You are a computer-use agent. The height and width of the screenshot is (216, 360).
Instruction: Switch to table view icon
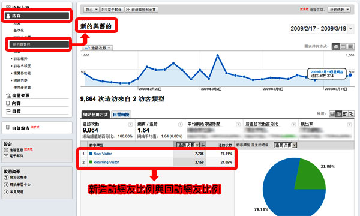[x=332, y=113]
